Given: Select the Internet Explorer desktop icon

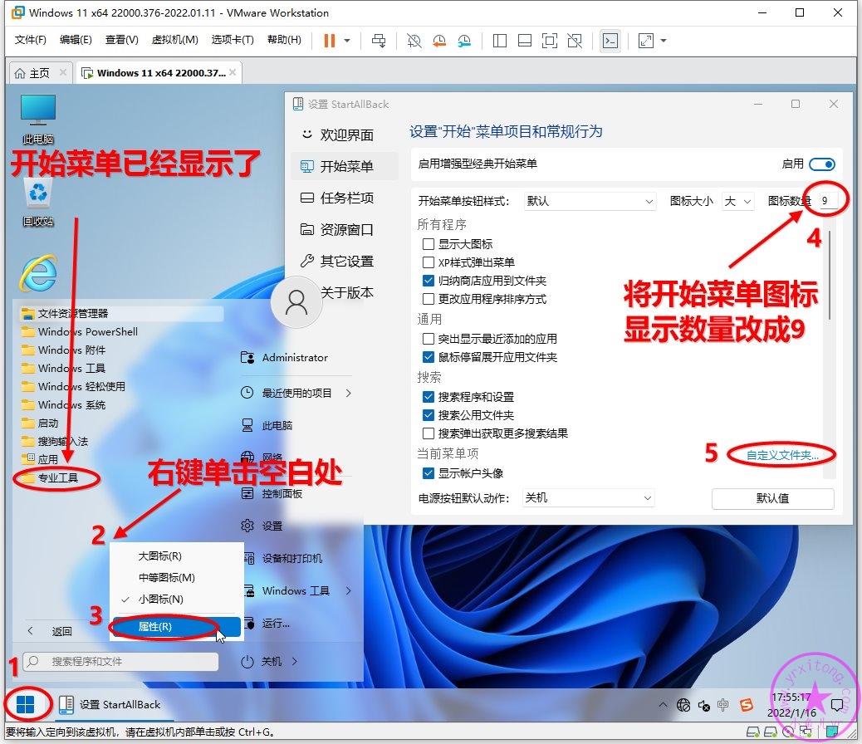Looking at the screenshot, I should tap(38, 272).
